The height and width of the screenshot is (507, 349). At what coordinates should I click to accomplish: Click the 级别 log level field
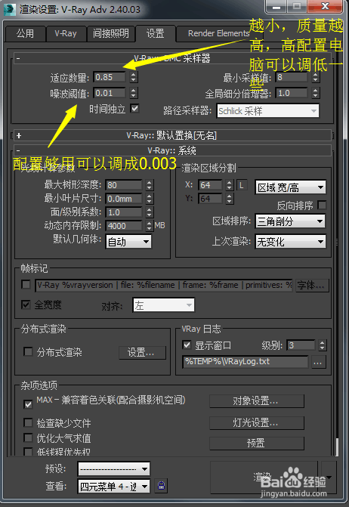301,345
